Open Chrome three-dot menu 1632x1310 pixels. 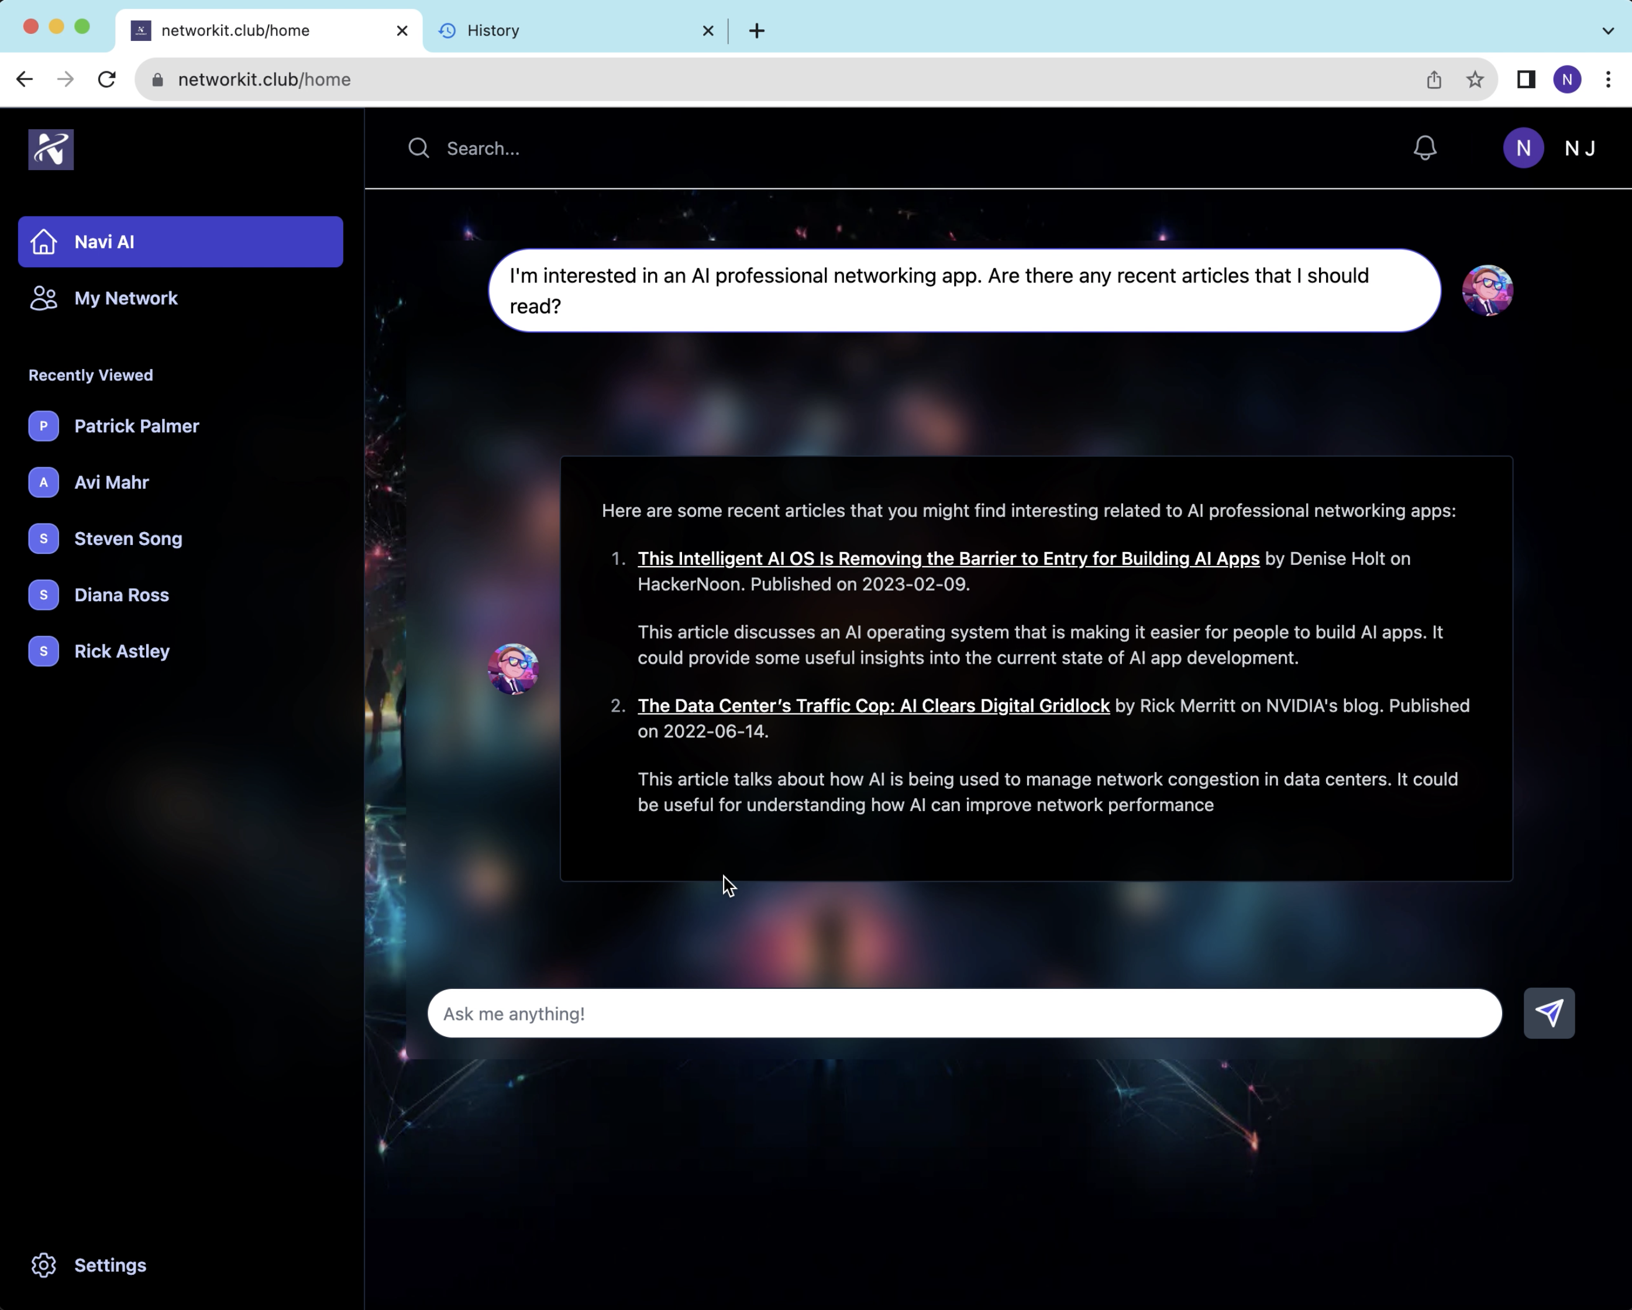(x=1608, y=80)
